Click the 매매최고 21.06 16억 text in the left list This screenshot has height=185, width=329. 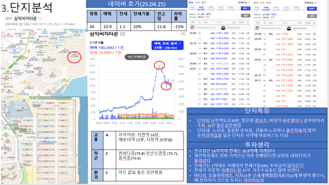(x=200, y=14)
